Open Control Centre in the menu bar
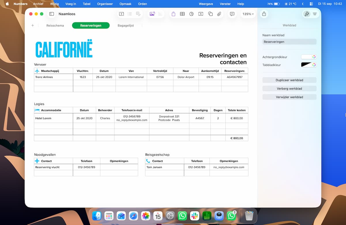 pyautogui.click(x=311, y=4)
